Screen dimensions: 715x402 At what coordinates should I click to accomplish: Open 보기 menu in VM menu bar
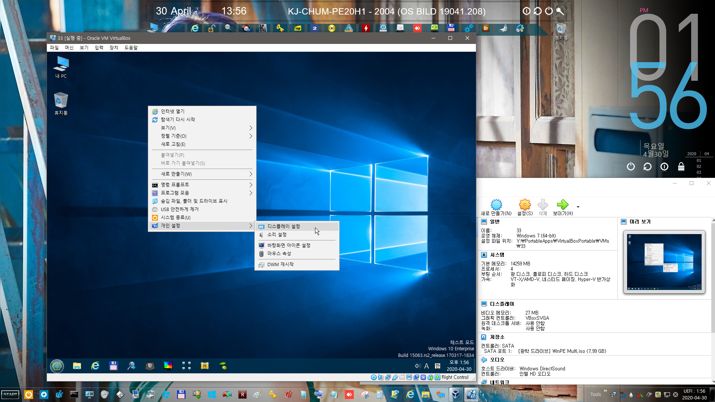84,48
